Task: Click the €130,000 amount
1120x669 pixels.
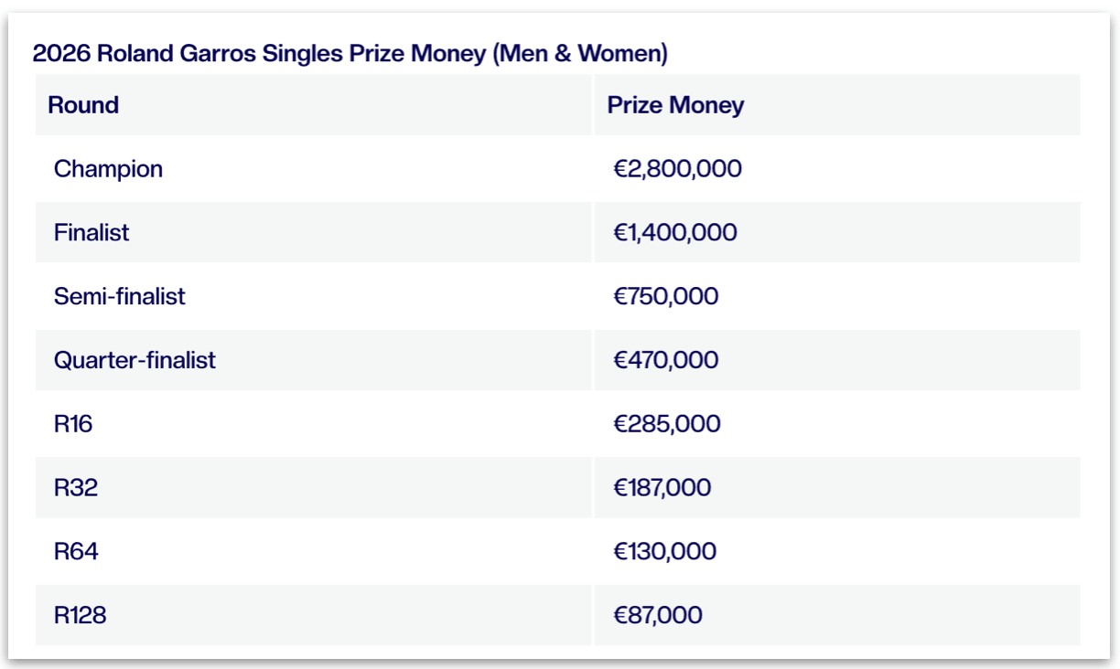Action: [665, 552]
